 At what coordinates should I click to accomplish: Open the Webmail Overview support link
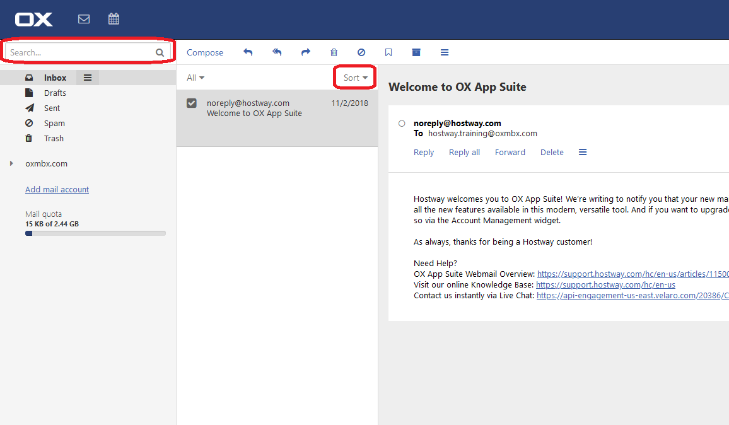tap(633, 274)
